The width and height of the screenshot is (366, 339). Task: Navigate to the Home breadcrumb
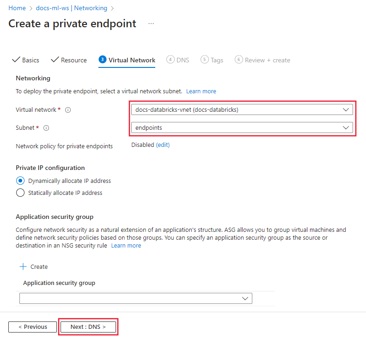point(17,8)
